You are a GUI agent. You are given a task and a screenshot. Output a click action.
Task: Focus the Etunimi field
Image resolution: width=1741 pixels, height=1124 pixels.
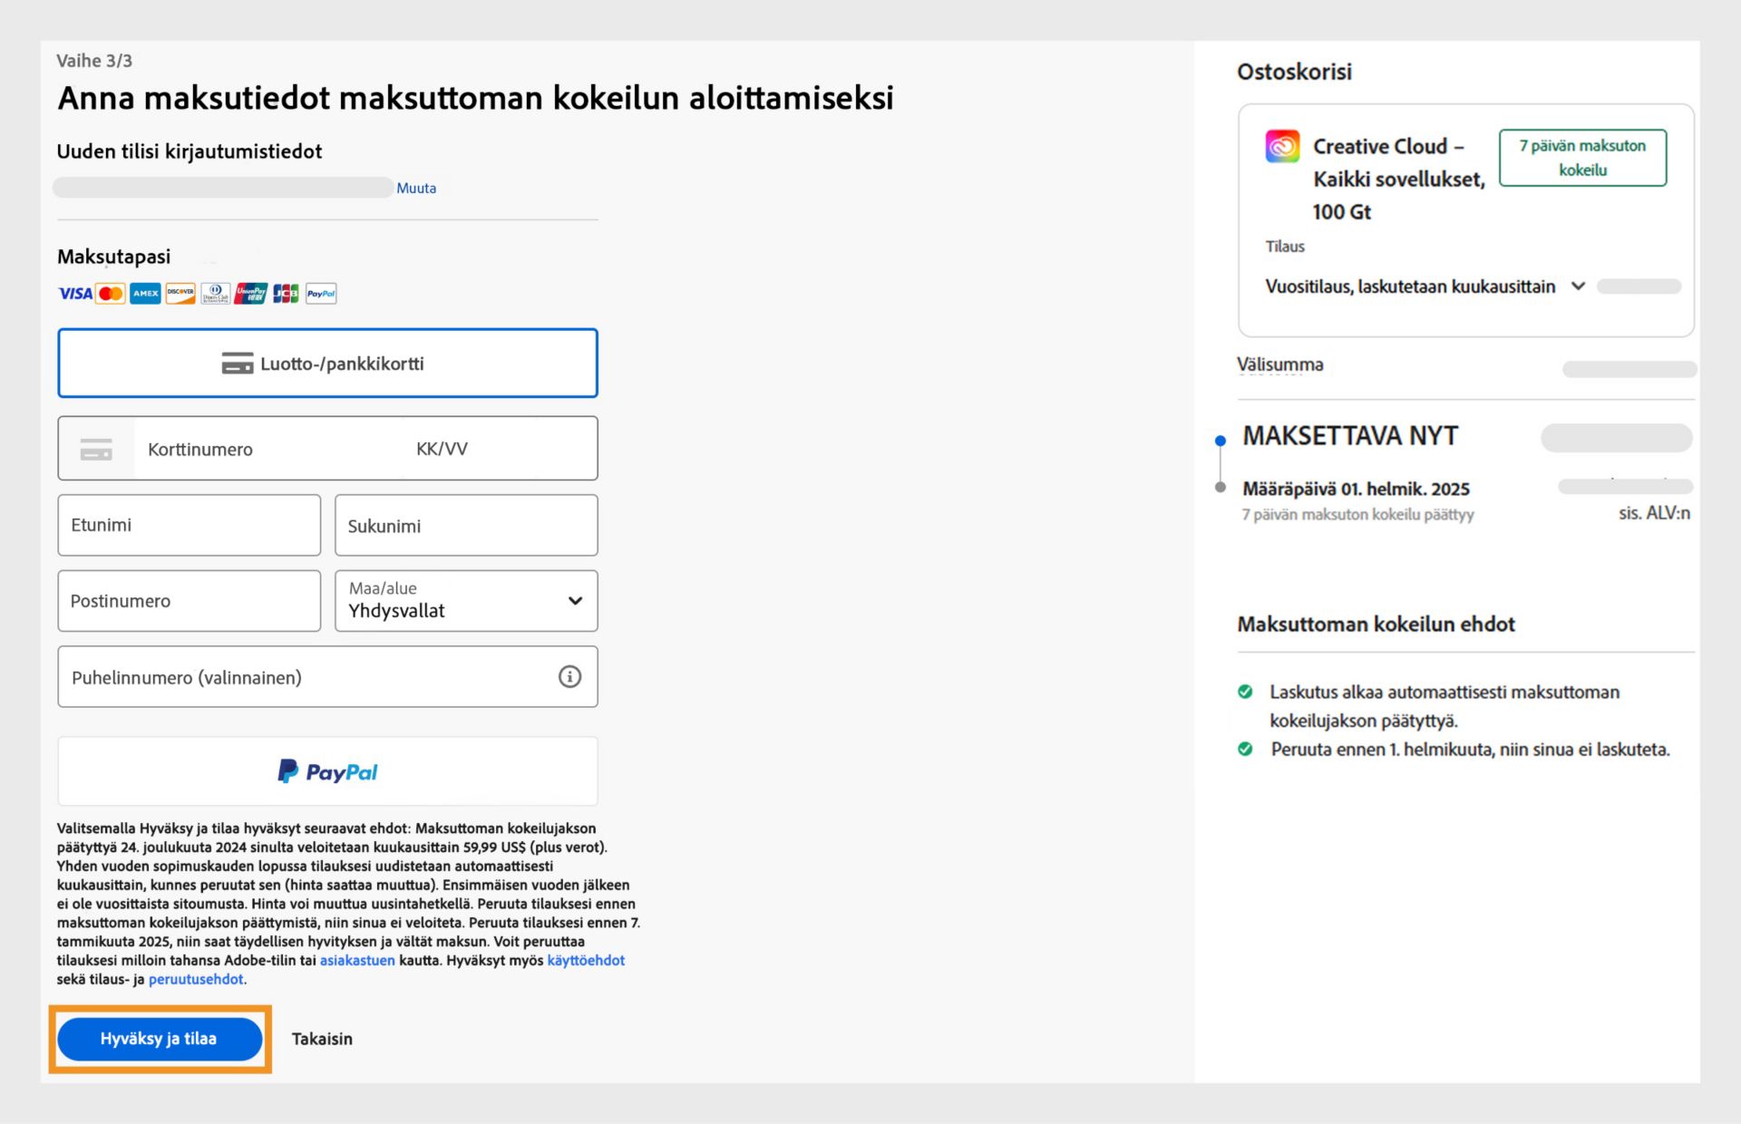point(189,525)
